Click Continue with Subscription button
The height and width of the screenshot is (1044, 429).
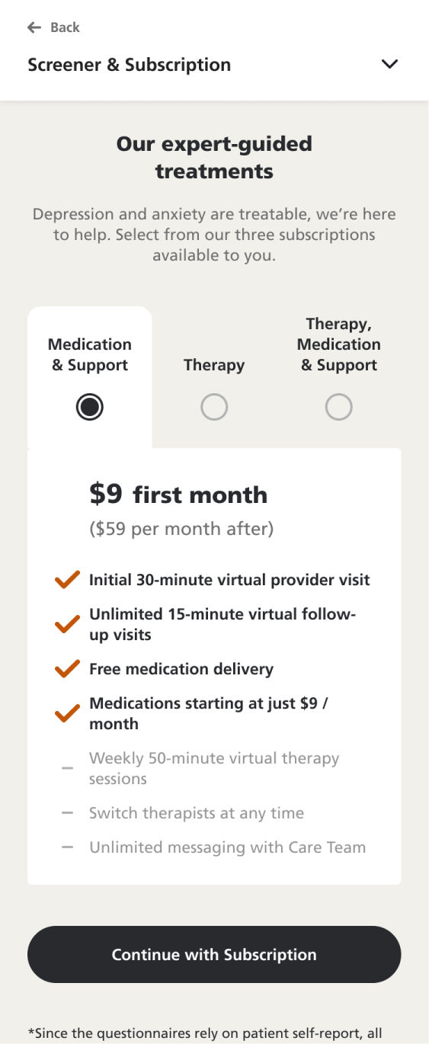214,954
